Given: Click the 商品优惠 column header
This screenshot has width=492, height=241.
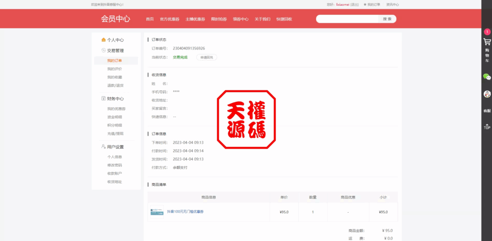Looking at the screenshot, I should pos(348,197).
